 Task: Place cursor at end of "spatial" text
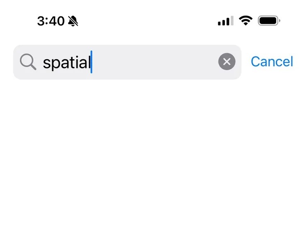pyautogui.click(x=91, y=62)
